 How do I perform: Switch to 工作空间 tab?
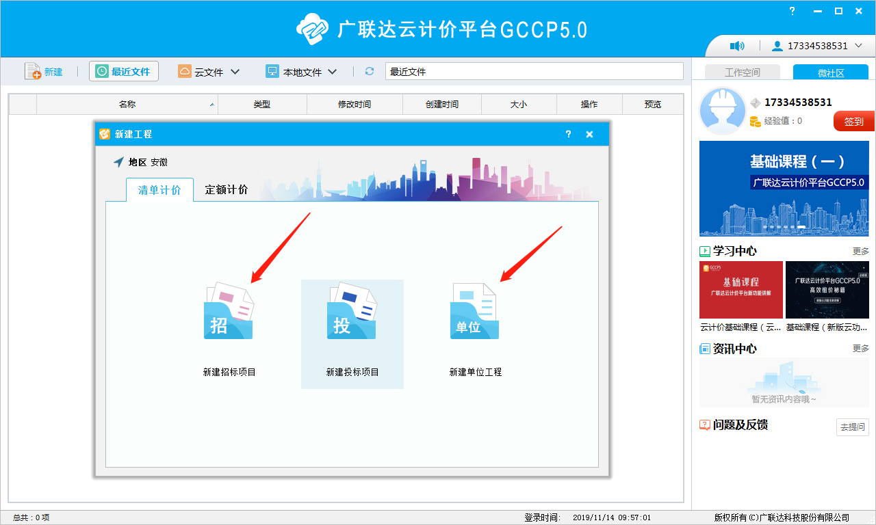[x=743, y=72]
